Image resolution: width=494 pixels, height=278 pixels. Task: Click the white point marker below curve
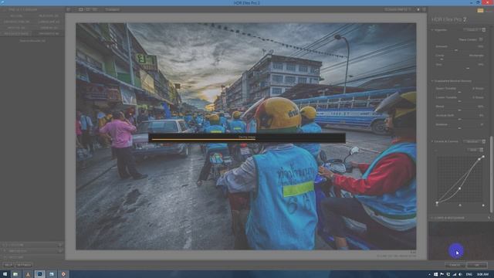[483, 205]
